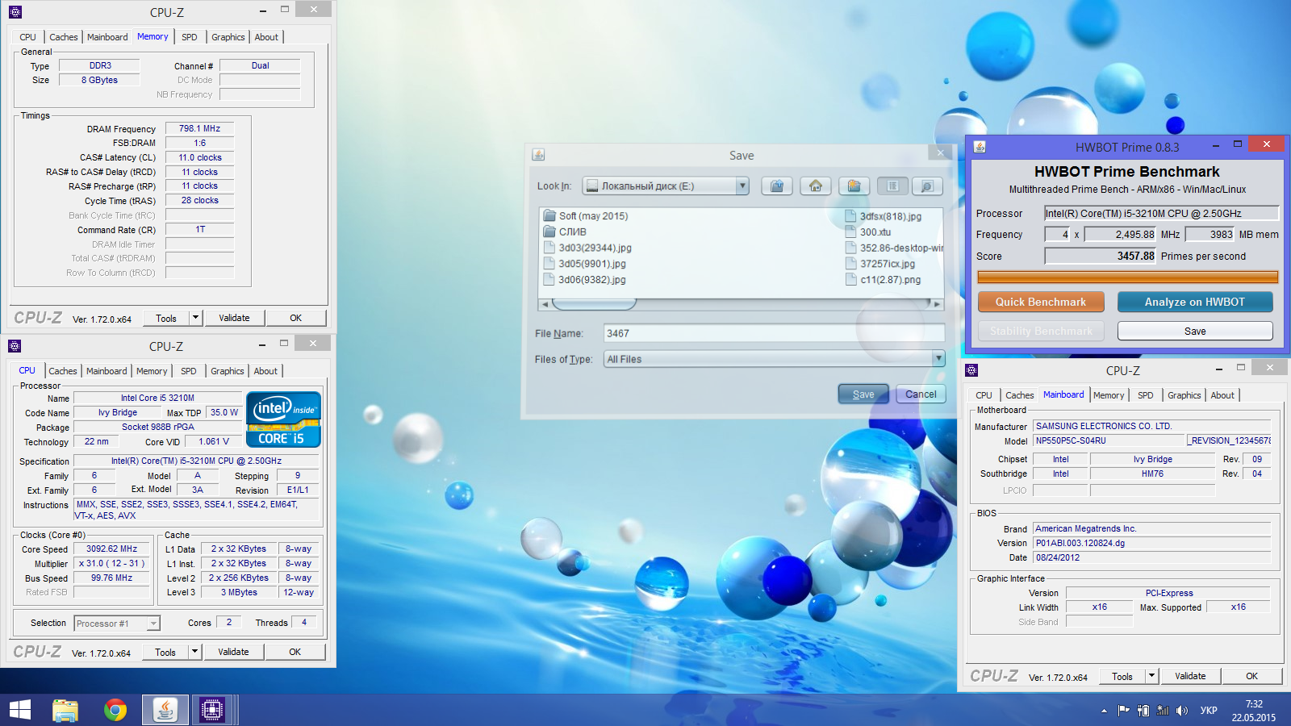The width and height of the screenshot is (1291, 726).
Task: Open SPD tab in CPU-Z Memory window
Action: tap(190, 37)
